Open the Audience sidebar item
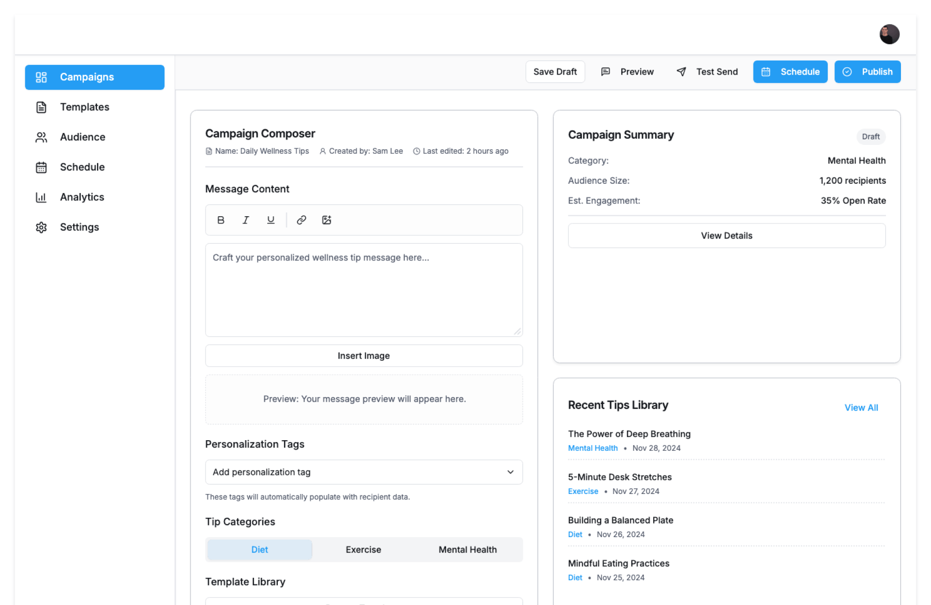 pyautogui.click(x=82, y=137)
